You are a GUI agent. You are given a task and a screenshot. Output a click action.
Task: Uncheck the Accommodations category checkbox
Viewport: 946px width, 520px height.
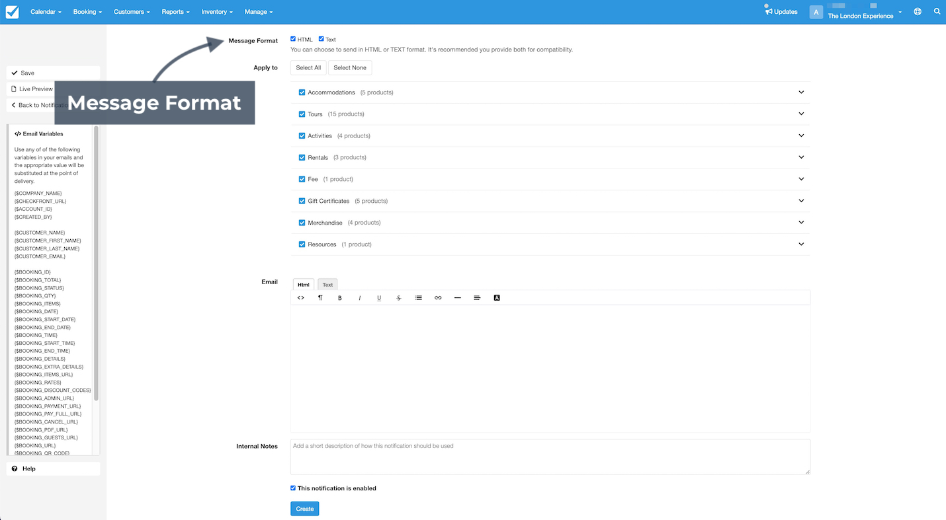(302, 93)
